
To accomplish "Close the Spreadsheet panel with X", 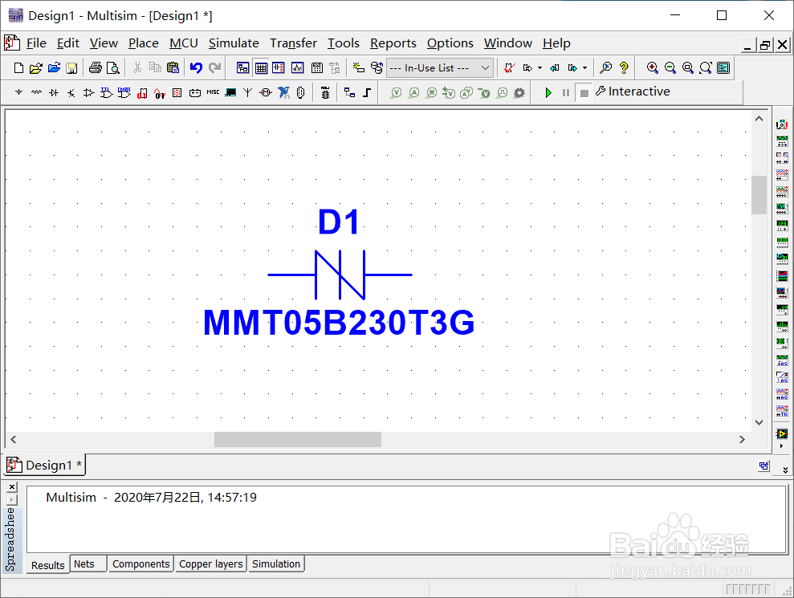I will click(x=12, y=487).
